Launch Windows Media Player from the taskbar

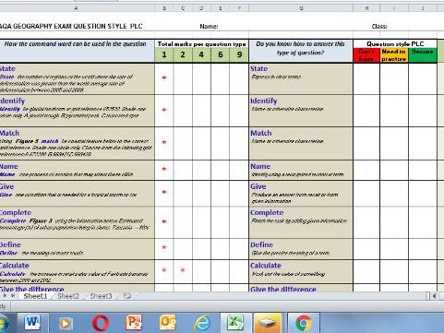66,324
